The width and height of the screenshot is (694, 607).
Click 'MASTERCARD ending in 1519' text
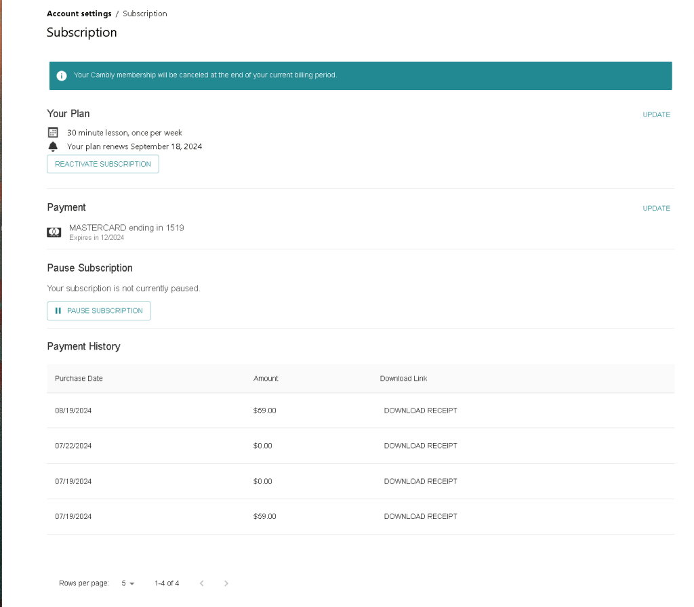[127, 228]
